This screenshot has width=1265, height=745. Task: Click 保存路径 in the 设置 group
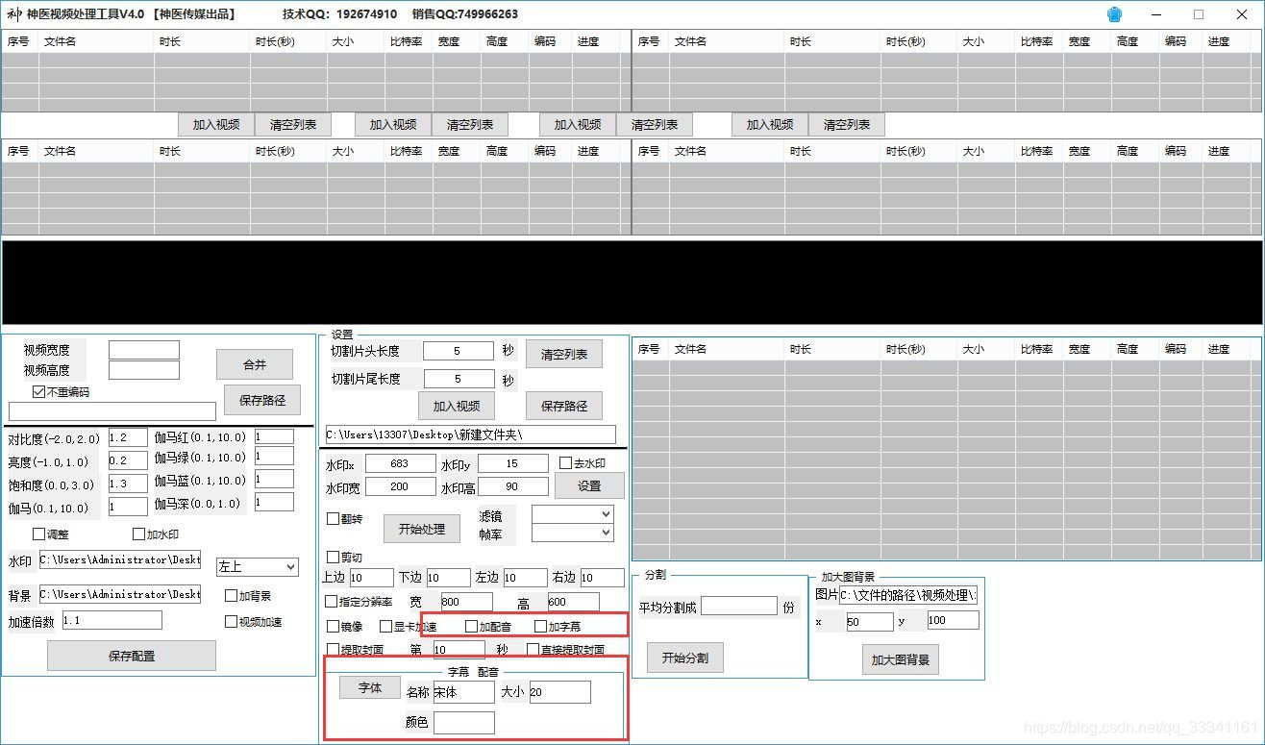tap(563, 405)
